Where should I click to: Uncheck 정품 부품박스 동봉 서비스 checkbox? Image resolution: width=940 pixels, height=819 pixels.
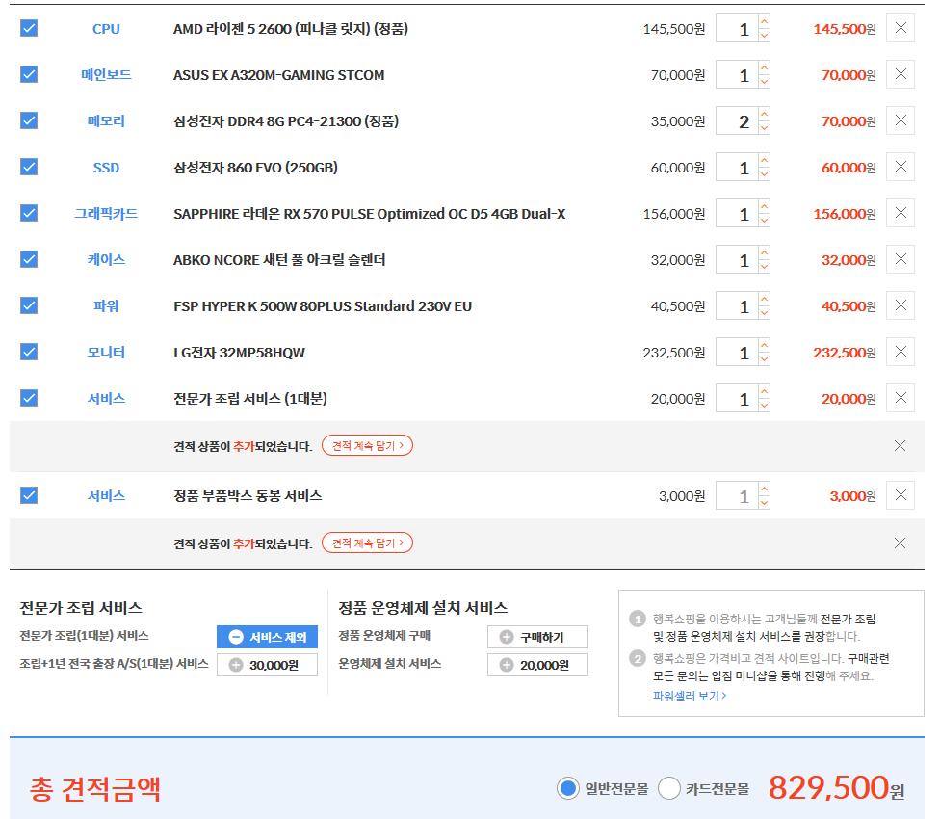(29, 495)
